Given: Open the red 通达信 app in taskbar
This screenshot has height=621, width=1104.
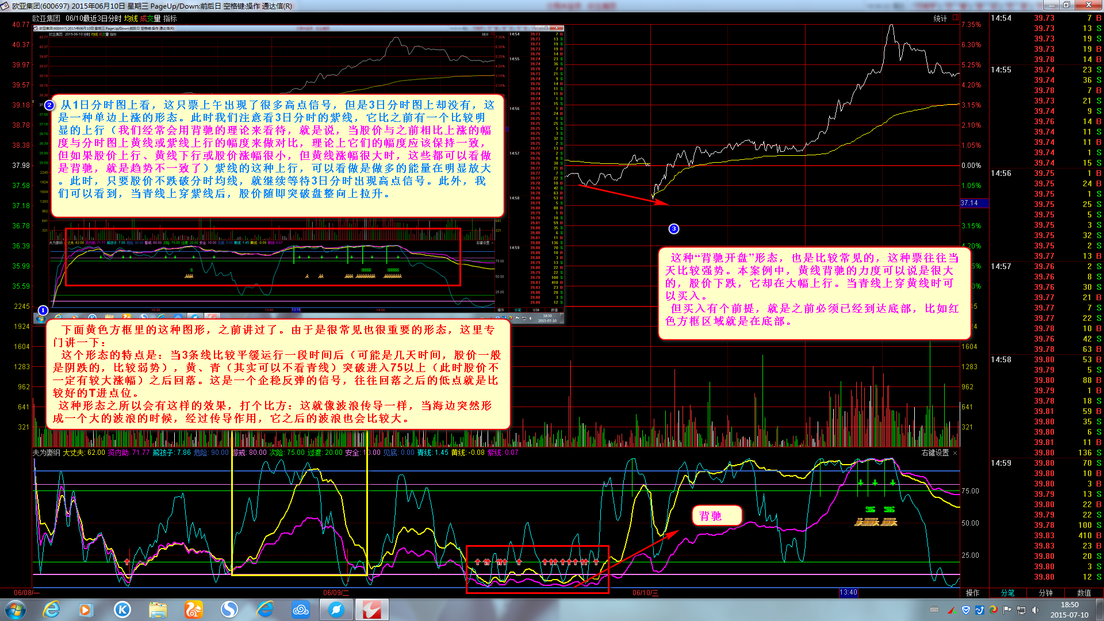Looking at the screenshot, I should [x=371, y=609].
